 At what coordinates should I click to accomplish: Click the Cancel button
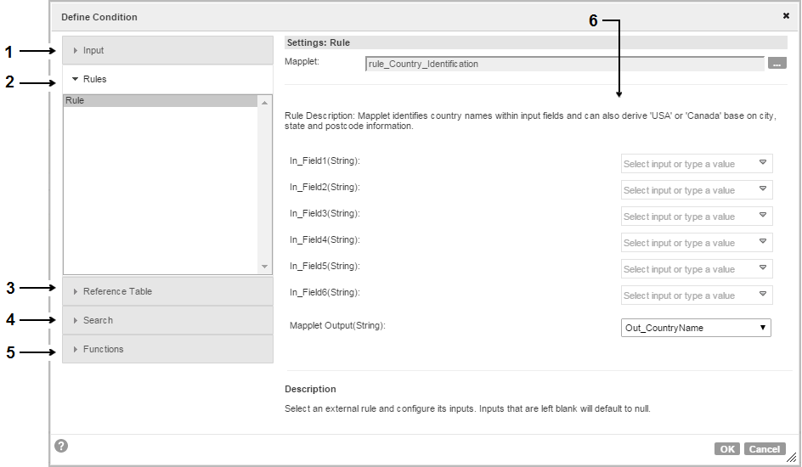point(764,449)
